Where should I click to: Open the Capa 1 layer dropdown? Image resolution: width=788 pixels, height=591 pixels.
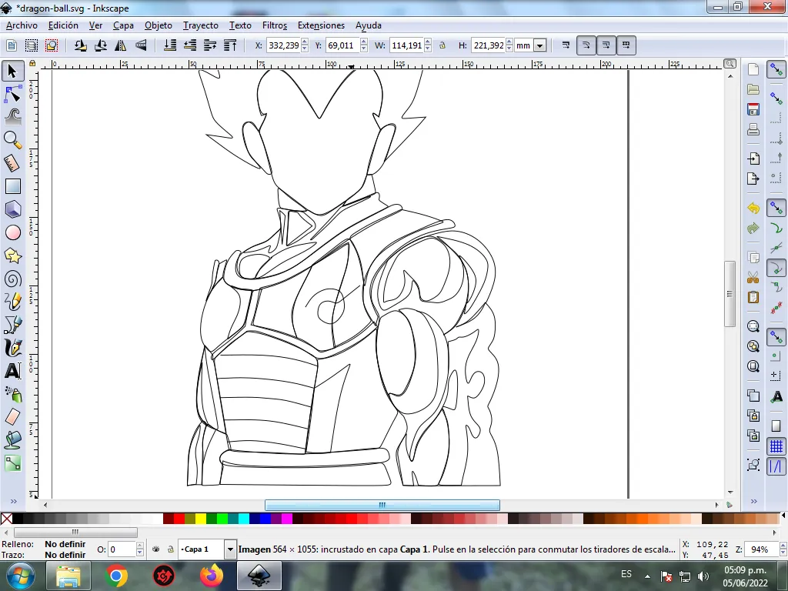[x=230, y=549]
